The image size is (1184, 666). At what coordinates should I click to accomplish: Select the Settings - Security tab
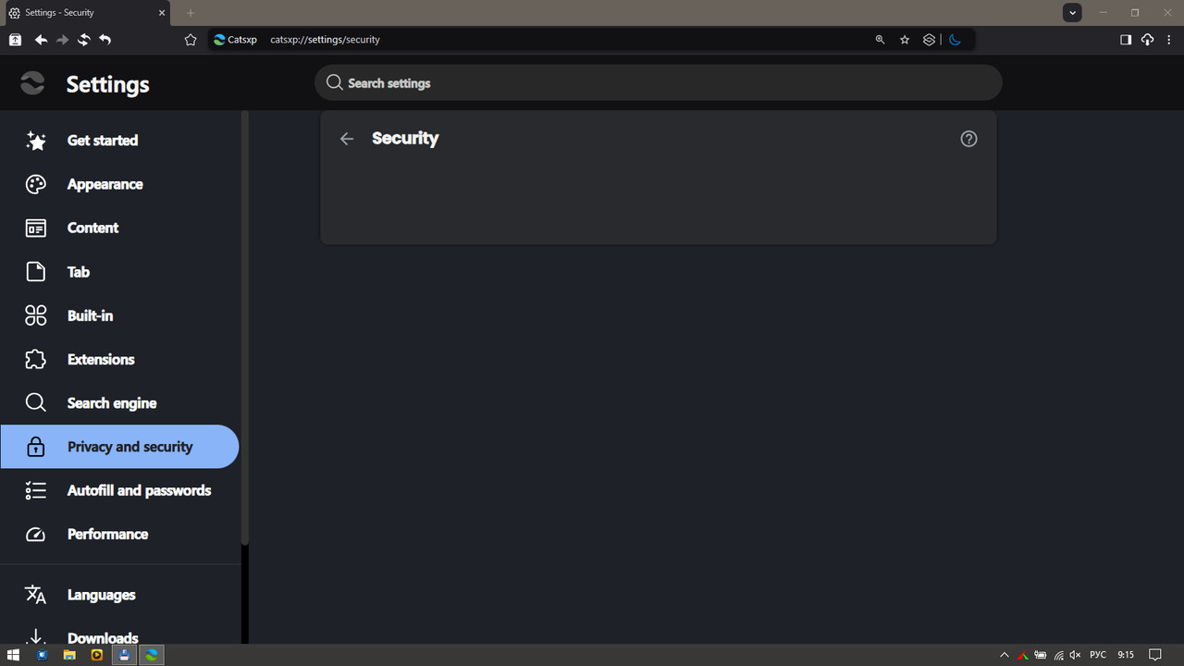86,13
